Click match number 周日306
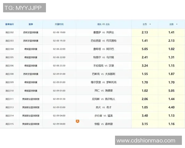This screenshot has height=148, width=185. click(10, 66)
